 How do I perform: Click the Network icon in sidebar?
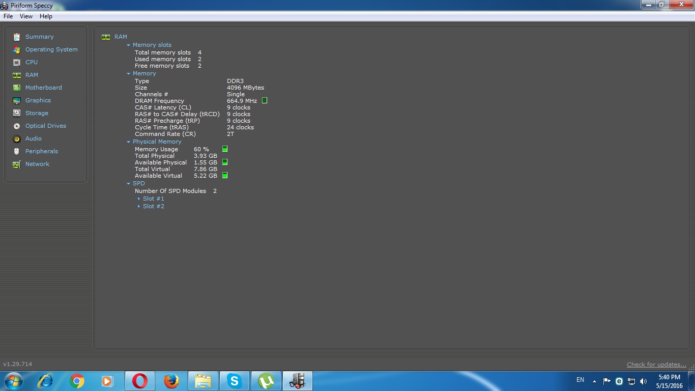point(17,164)
